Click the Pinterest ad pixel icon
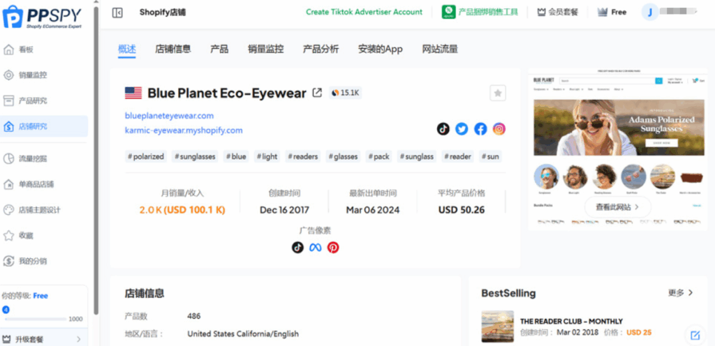The image size is (715, 346). pos(333,248)
